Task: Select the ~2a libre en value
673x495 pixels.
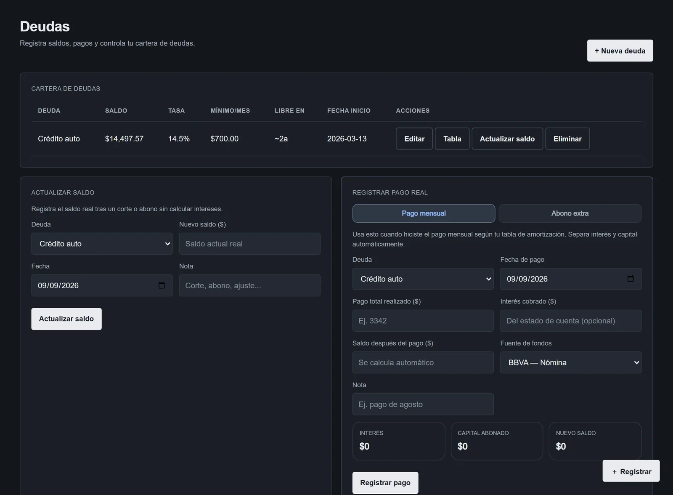Action: (281, 138)
